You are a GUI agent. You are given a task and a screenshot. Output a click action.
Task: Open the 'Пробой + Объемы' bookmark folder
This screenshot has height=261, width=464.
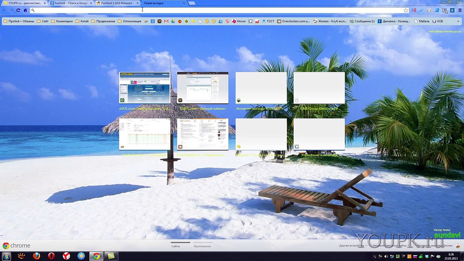pos(19,21)
